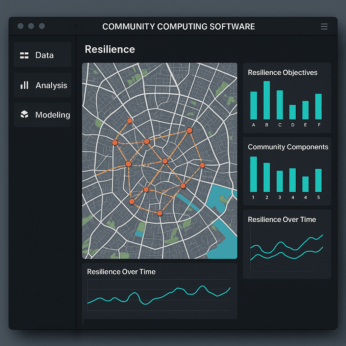Open the hamburger menu icon top right
346x346 pixels.
click(324, 26)
